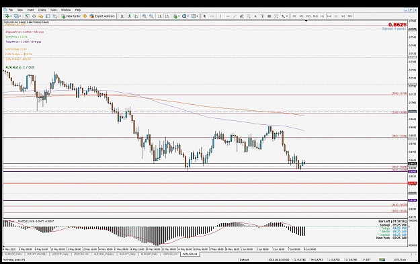Screen dimensions: 420x264
Task: Open the EURGBP,Daily chart tab
Action: [150, 254]
